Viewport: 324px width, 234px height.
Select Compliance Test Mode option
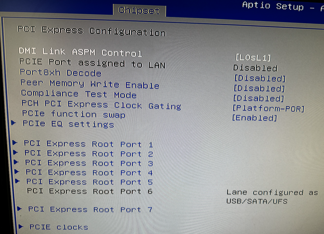pos(79,94)
